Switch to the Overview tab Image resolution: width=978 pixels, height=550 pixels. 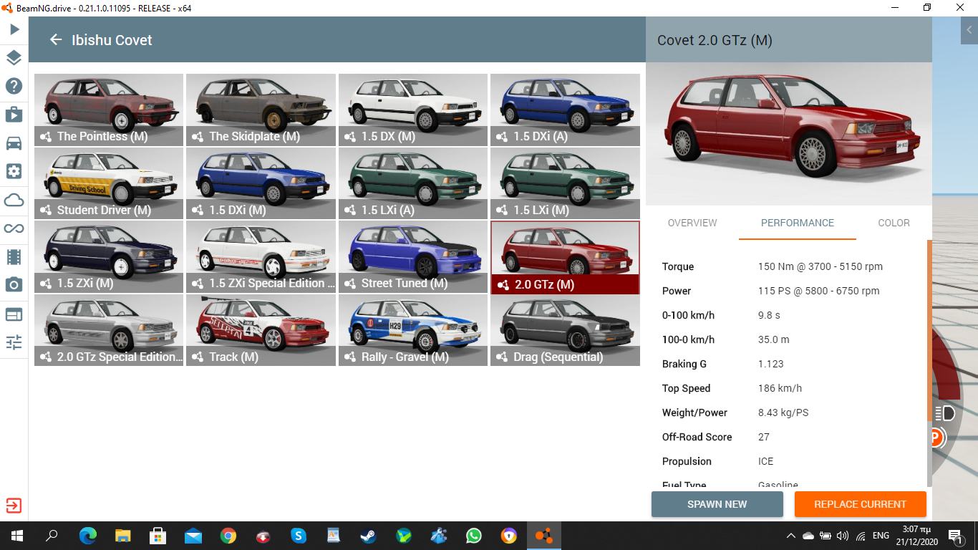click(x=692, y=223)
